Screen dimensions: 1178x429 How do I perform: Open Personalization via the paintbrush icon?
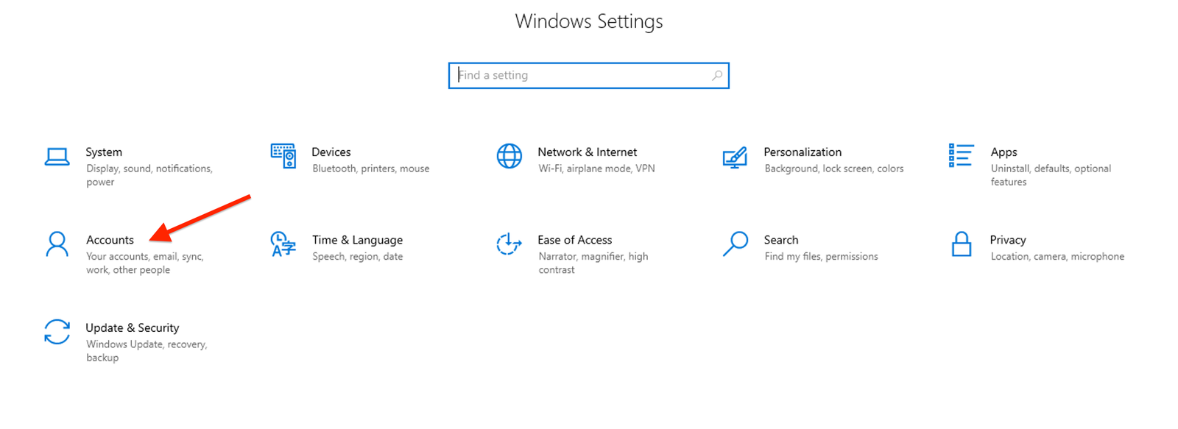(735, 156)
